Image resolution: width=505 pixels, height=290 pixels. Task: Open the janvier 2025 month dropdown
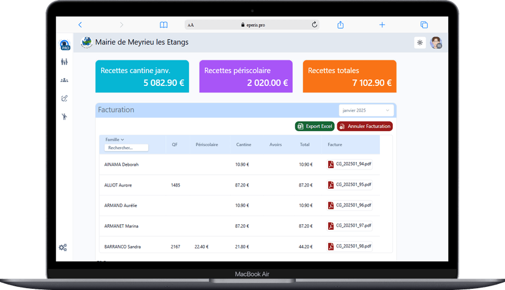tap(366, 110)
